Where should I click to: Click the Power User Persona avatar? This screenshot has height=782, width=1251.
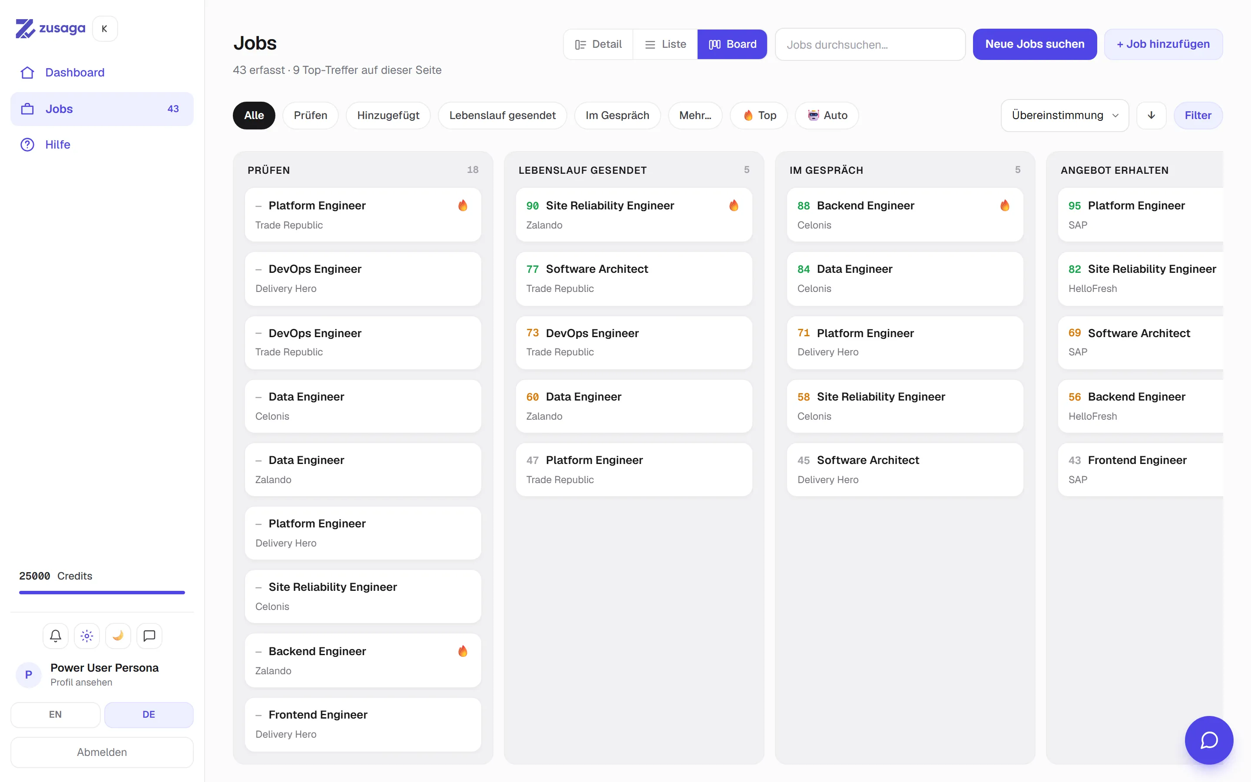pyautogui.click(x=28, y=674)
